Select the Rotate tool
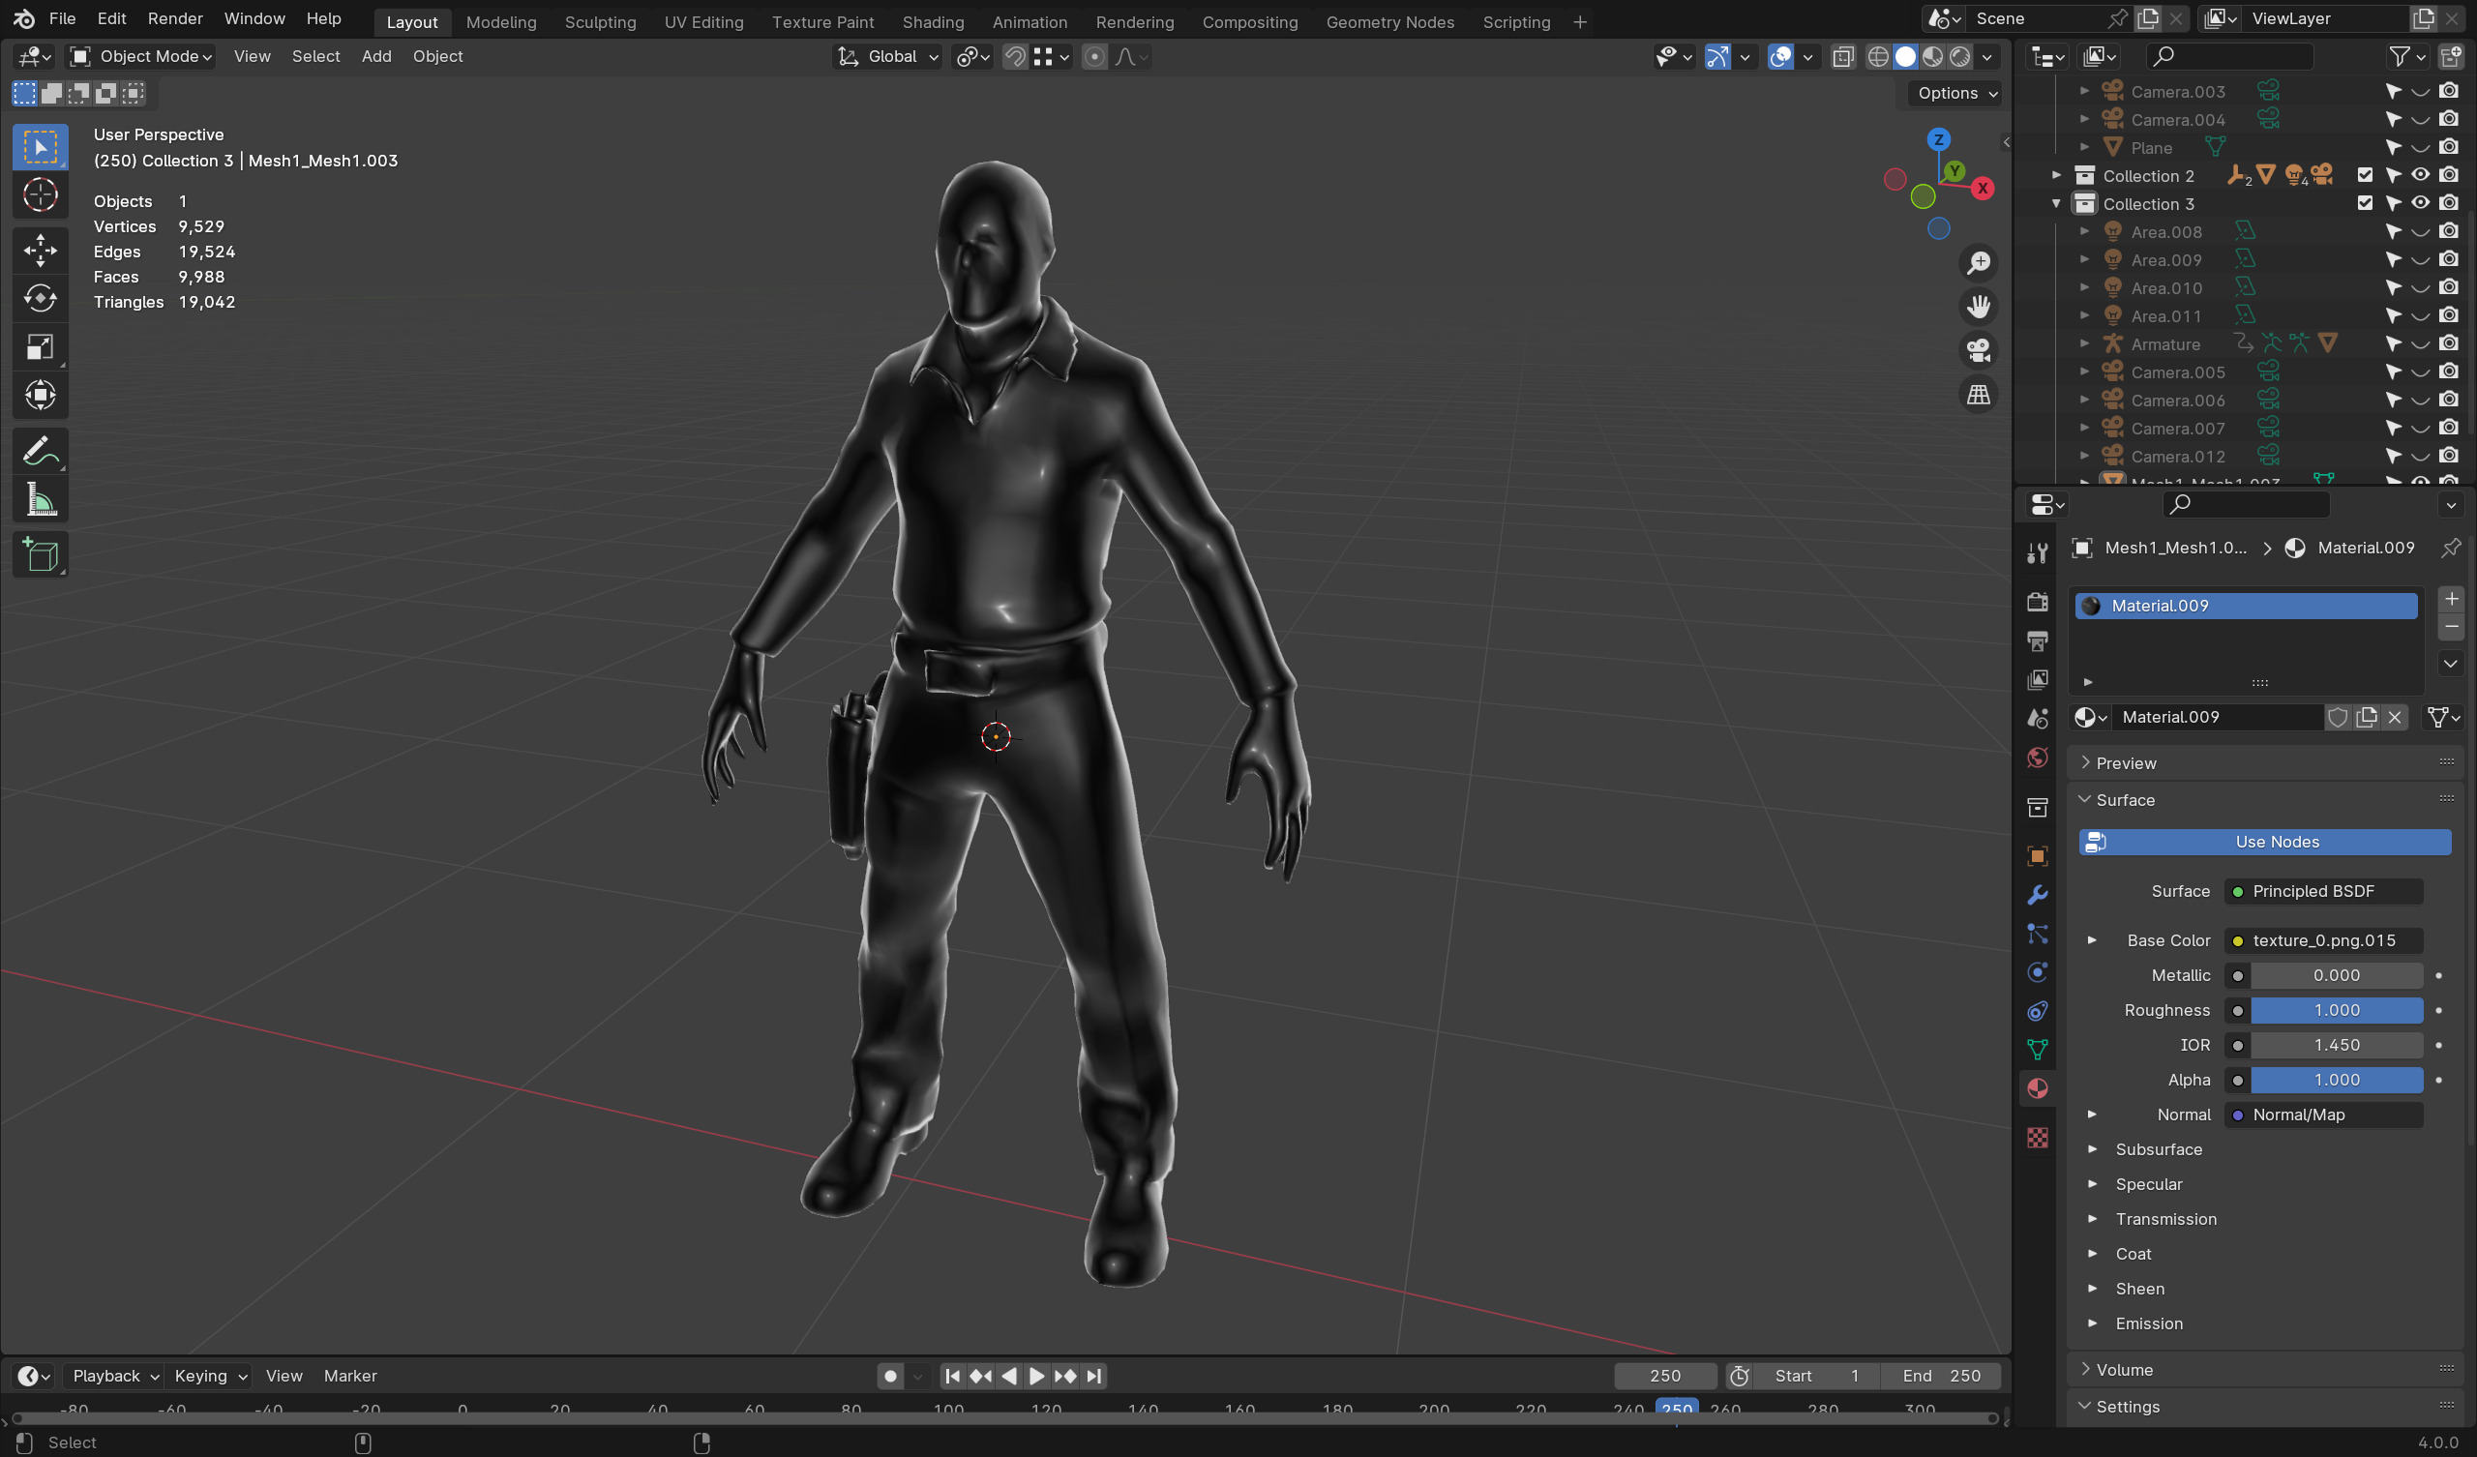The width and height of the screenshot is (2477, 1457). pyautogui.click(x=41, y=299)
